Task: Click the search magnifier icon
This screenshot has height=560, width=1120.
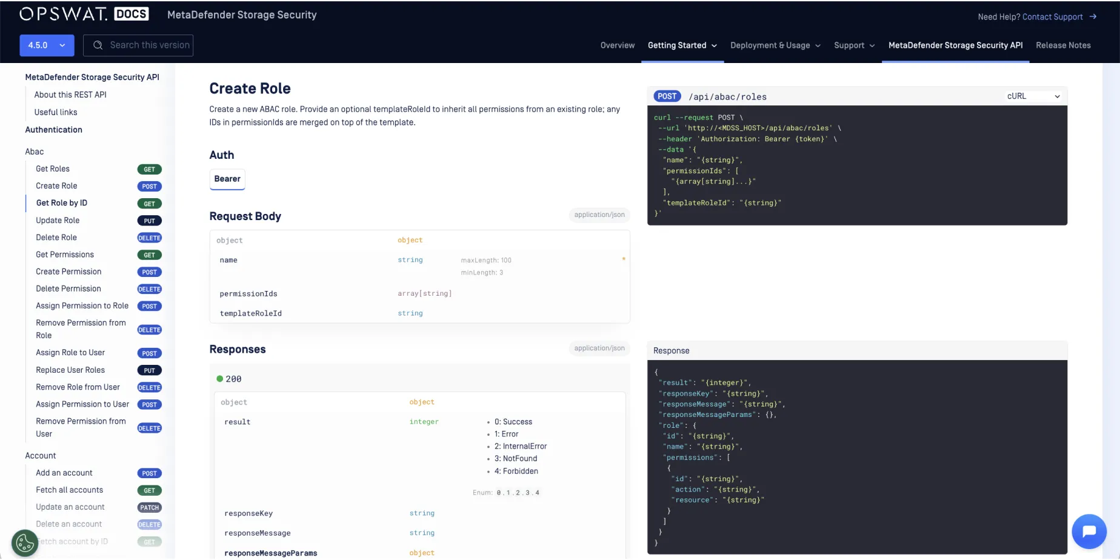Action: coord(98,45)
